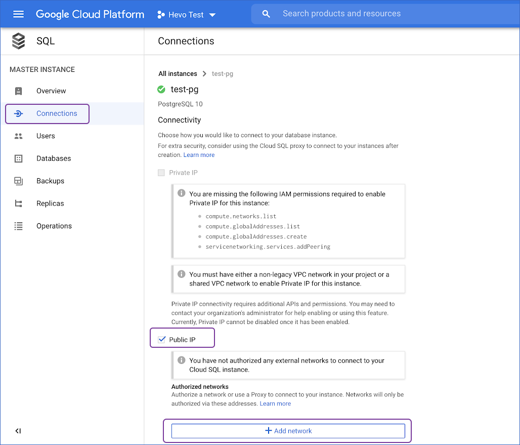Click the Google Cloud Platform logo
This screenshot has width=520, height=445.
click(x=90, y=14)
